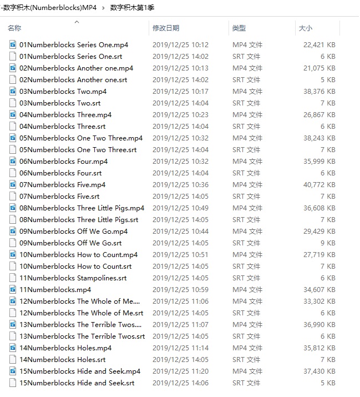Select the 13Numberblocks The Terrible Twos.srt row
Screen dimensions: 360x397
(82, 336)
